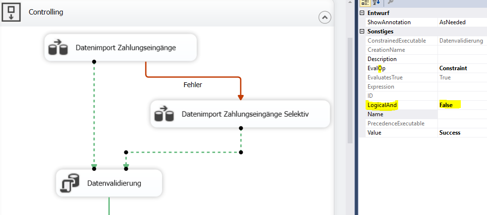Collapse the Sonstiges property category
The image size is (487, 215).
(x=362, y=31)
